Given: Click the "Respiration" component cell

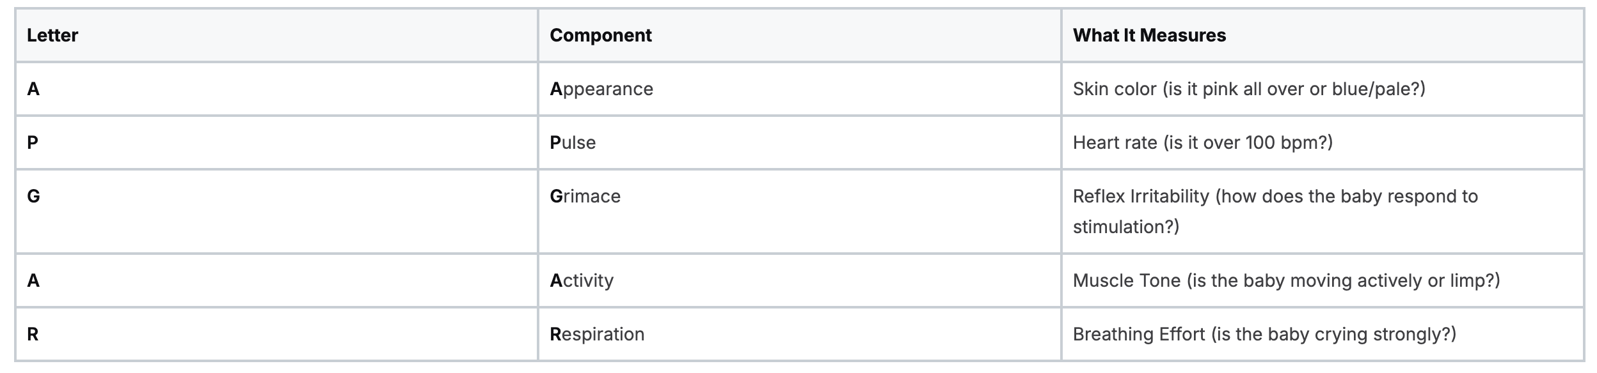Looking at the screenshot, I should click(597, 334).
